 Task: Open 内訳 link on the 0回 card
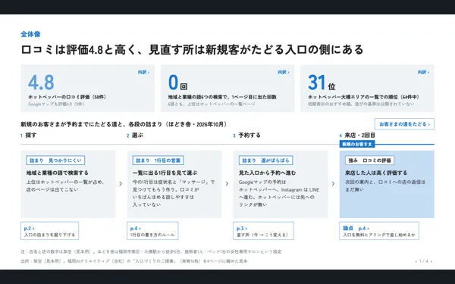(284, 72)
